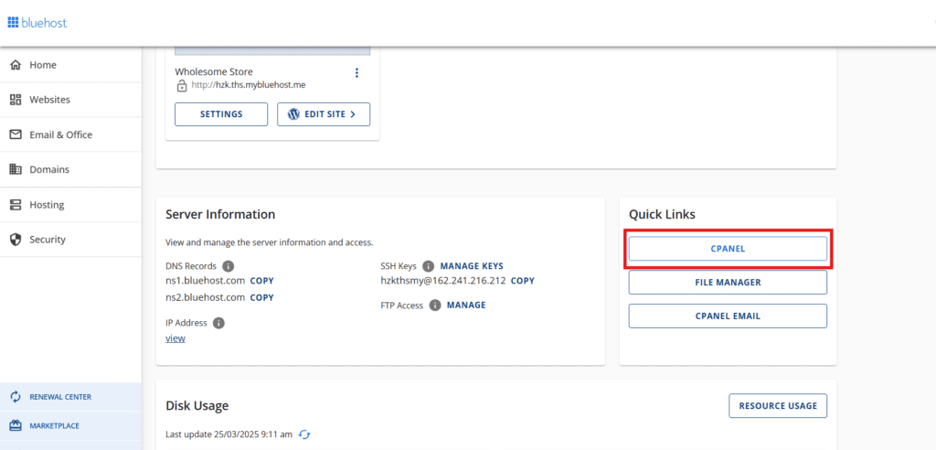Click the hzk.ths.mybluehost.me site URL
The height and width of the screenshot is (450, 936).
249,85
